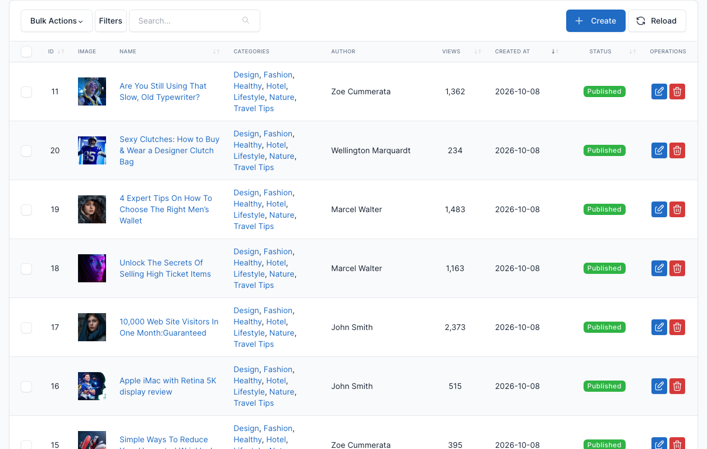Viewport: 707px width, 449px height.
Task: Open 'Unlock The Secrets Of Selling High Ticket Items'
Action: 165,268
